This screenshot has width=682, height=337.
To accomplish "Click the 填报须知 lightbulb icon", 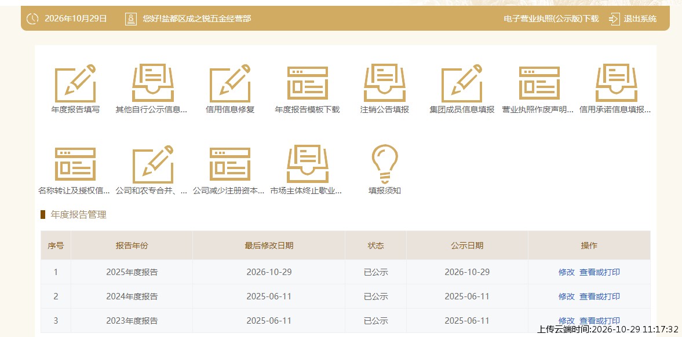I will 385,164.
